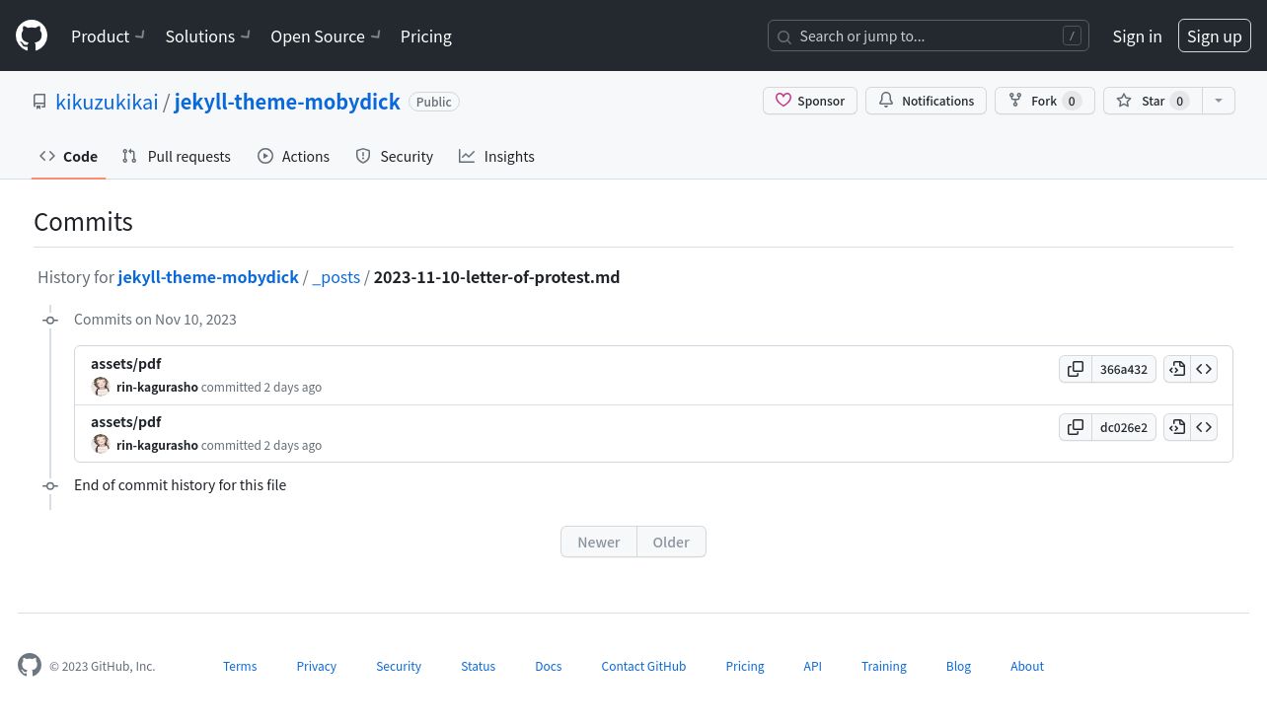Click the Sign in link

coord(1137,36)
